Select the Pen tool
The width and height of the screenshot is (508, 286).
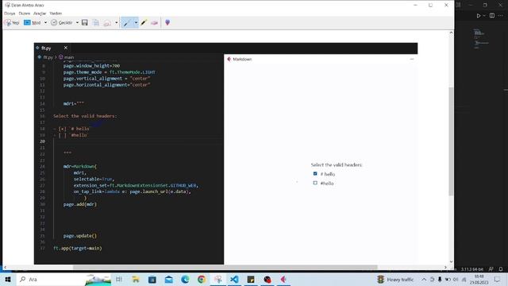[x=127, y=23]
